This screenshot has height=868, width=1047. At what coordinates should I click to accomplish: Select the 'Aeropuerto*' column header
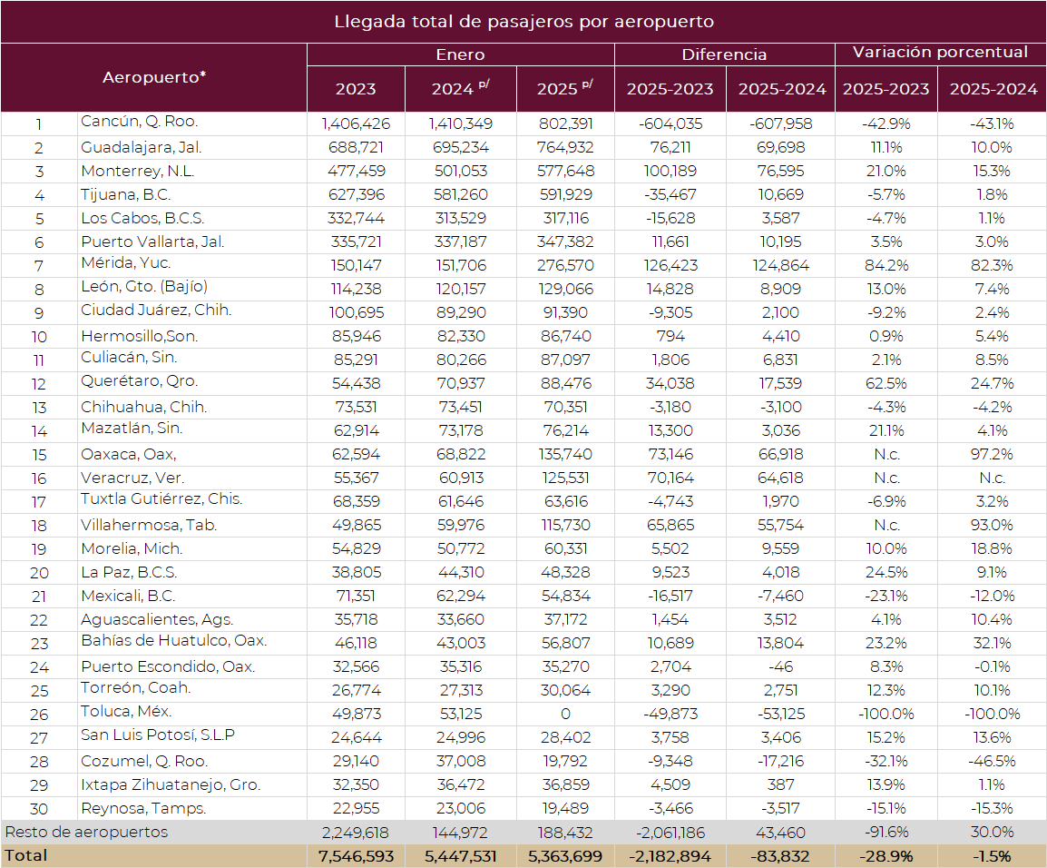(x=153, y=77)
